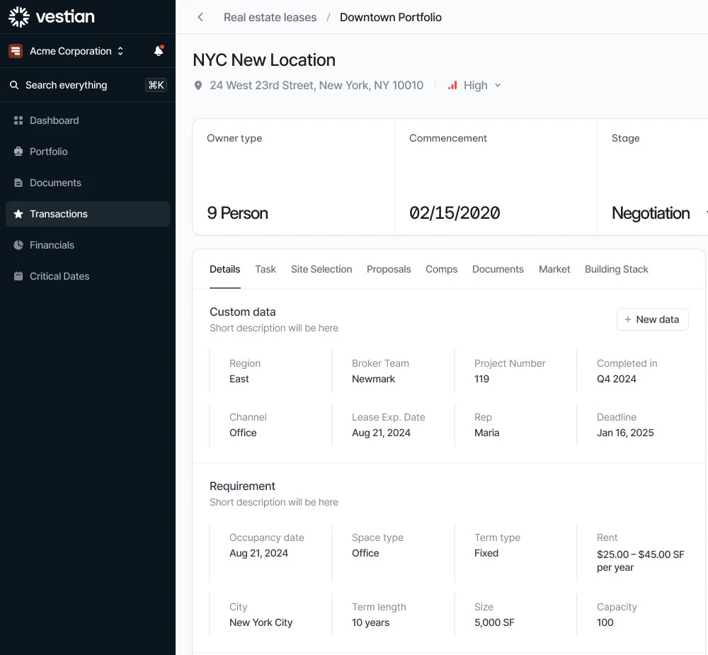This screenshot has width=708, height=655.
Task: Click the Space type value Office
Action: [x=365, y=553]
